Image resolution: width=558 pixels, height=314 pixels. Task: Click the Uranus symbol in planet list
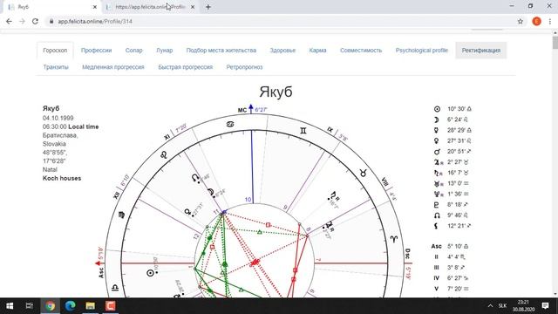(438, 184)
